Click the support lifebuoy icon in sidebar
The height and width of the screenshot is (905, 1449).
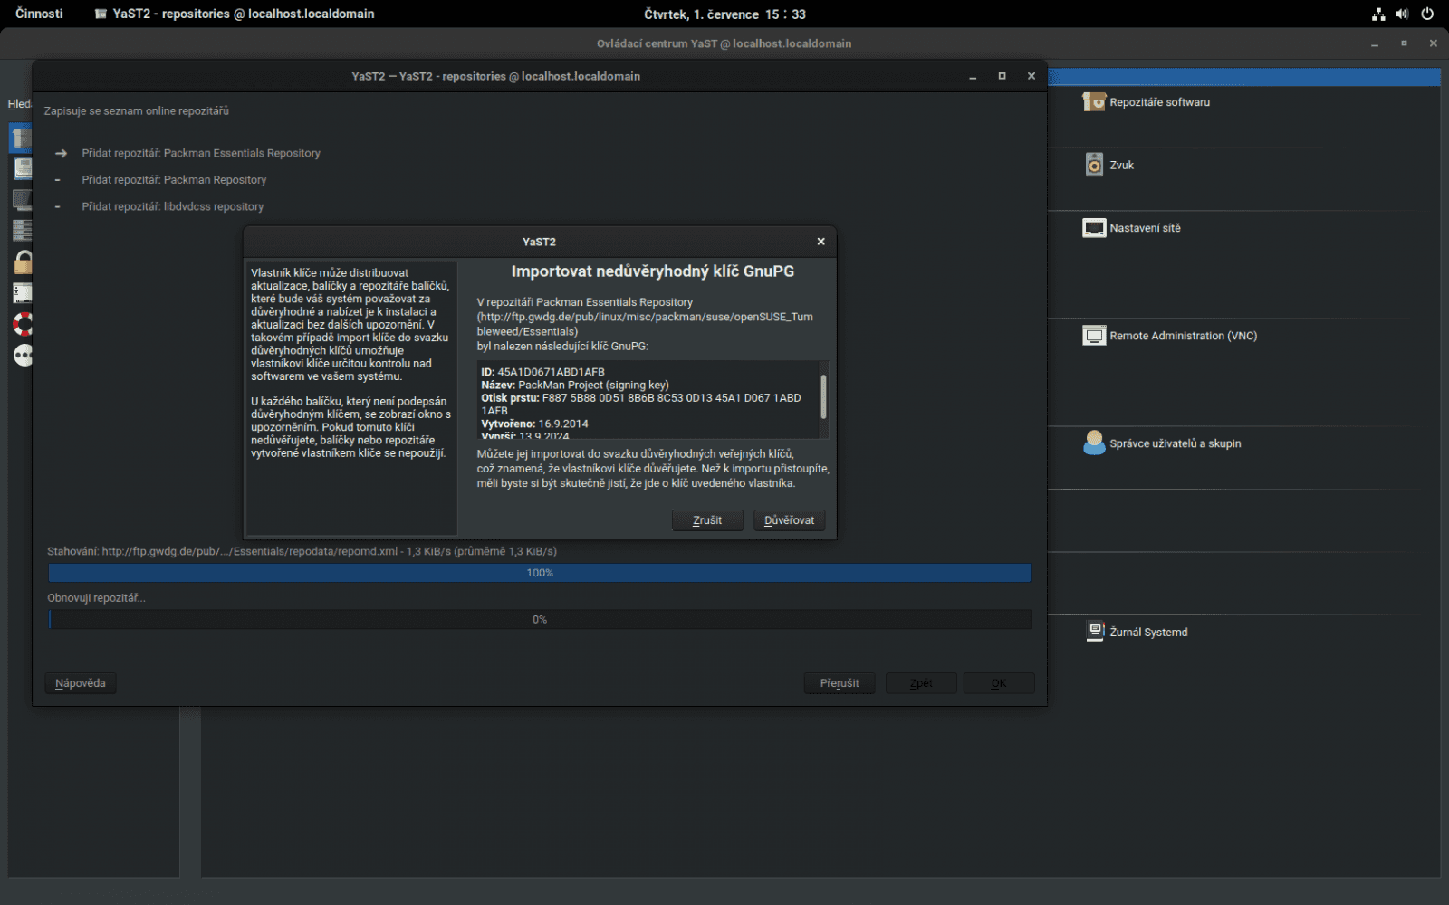click(x=23, y=323)
